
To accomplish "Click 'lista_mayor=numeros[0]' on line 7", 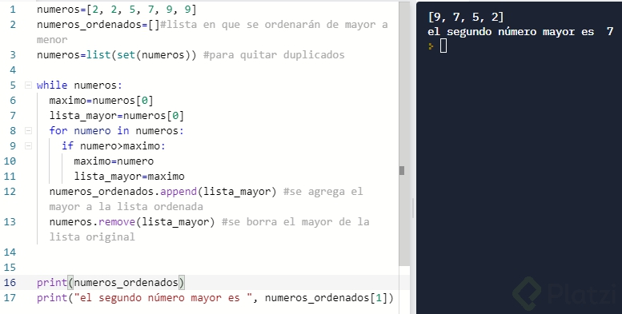I will [117, 116].
